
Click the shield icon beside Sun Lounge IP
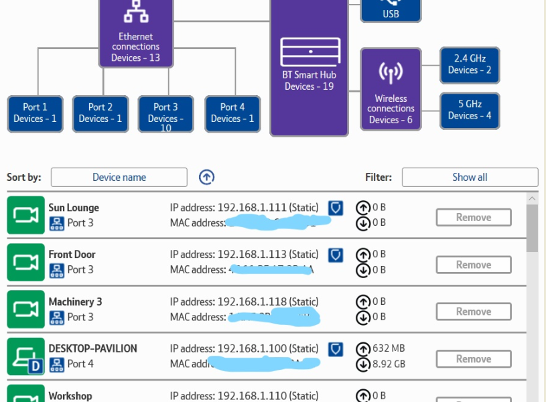[x=336, y=208]
